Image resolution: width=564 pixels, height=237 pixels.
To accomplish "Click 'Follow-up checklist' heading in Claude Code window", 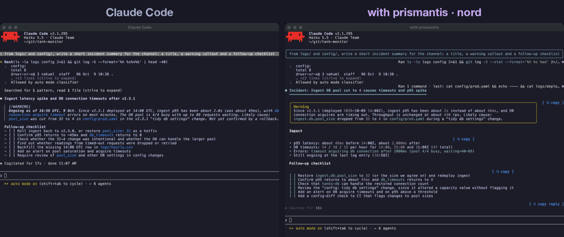I will tap(25, 127).
